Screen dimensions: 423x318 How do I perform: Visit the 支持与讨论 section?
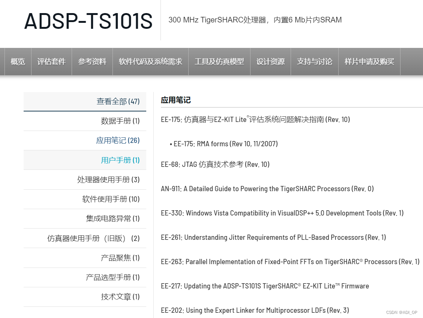[x=314, y=62]
